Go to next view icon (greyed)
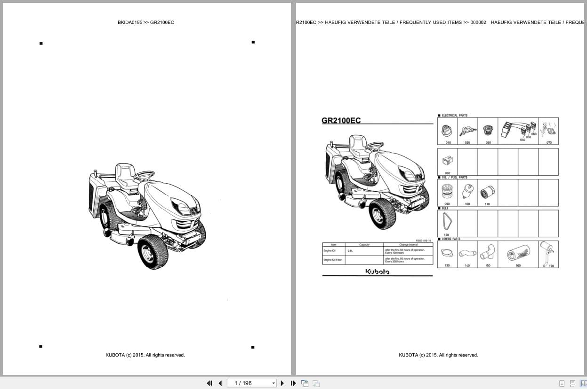Image resolution: width=587 pixels, height=389 pixels. tap(316, 383)
